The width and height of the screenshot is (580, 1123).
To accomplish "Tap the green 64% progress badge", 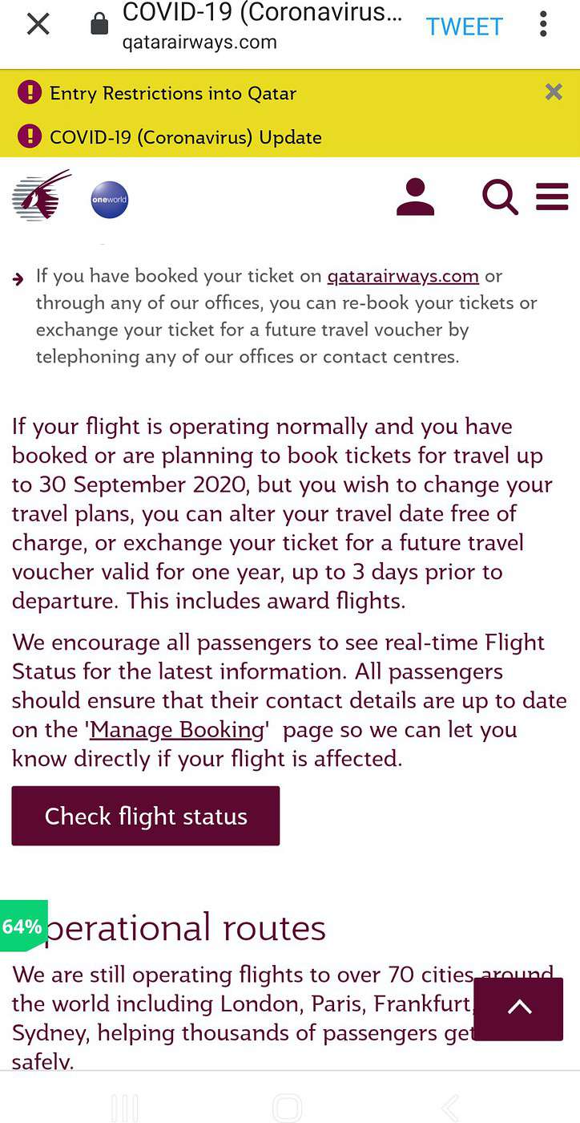I will pos(23,926).
